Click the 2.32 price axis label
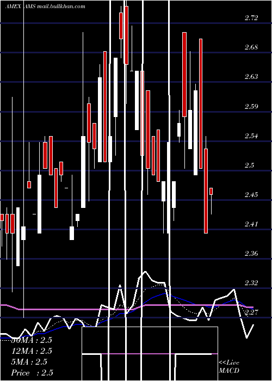The image size is (272, 381). coord(251,283)
